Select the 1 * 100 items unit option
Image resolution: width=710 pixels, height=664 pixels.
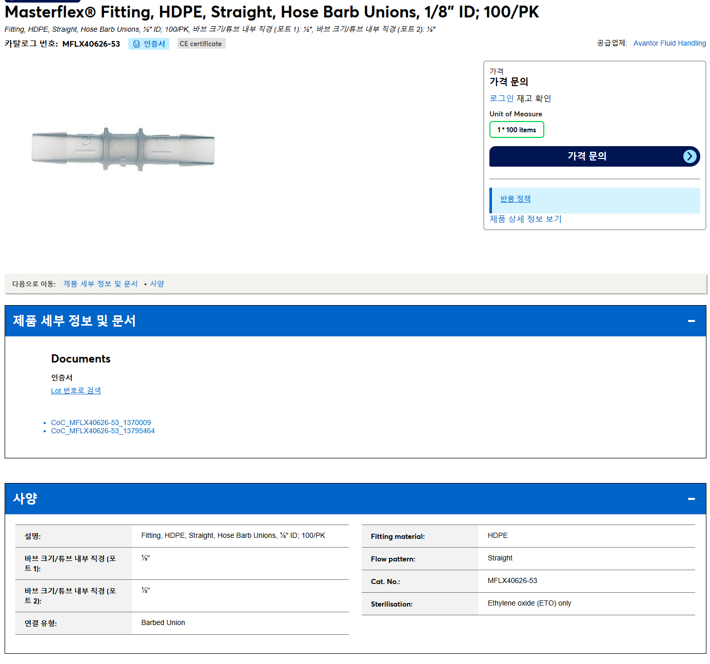click(x=517, y=130)
